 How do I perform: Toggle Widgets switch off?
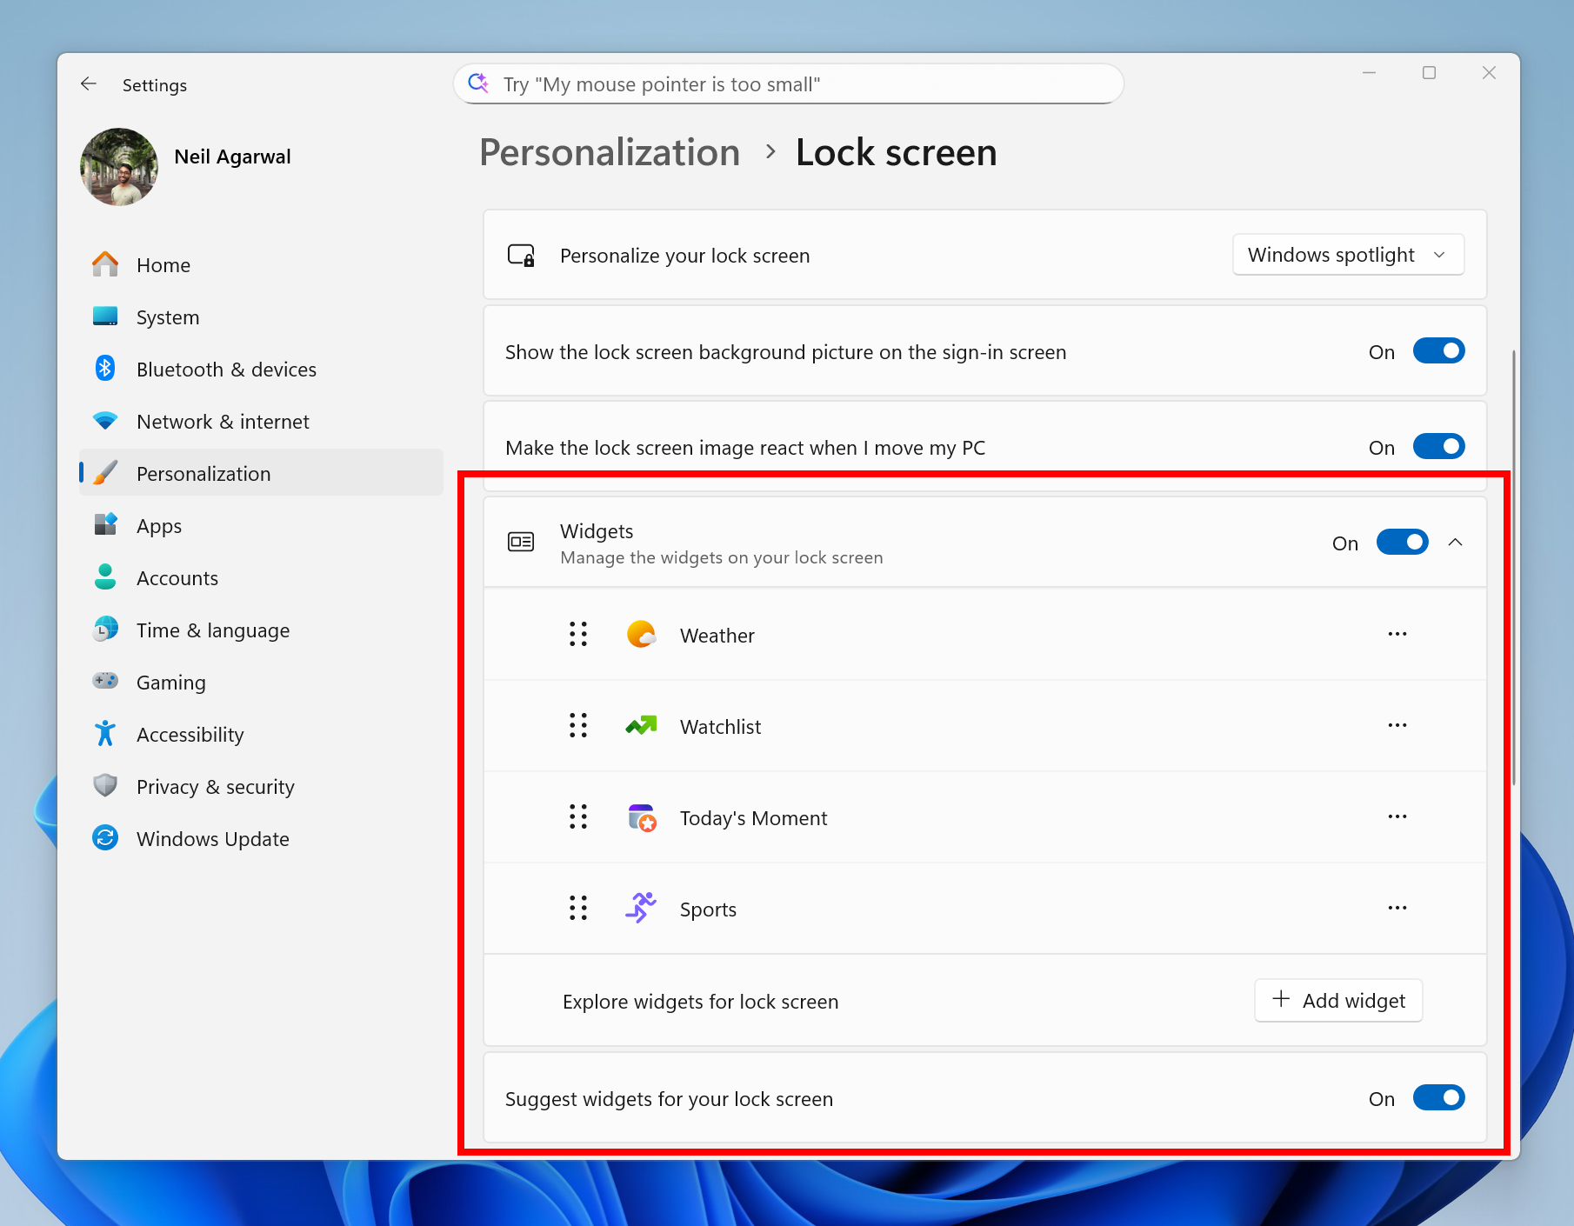tap(1401, 542)
